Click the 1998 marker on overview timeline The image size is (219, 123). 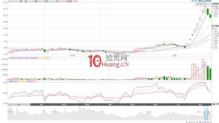tap(53, 112)
